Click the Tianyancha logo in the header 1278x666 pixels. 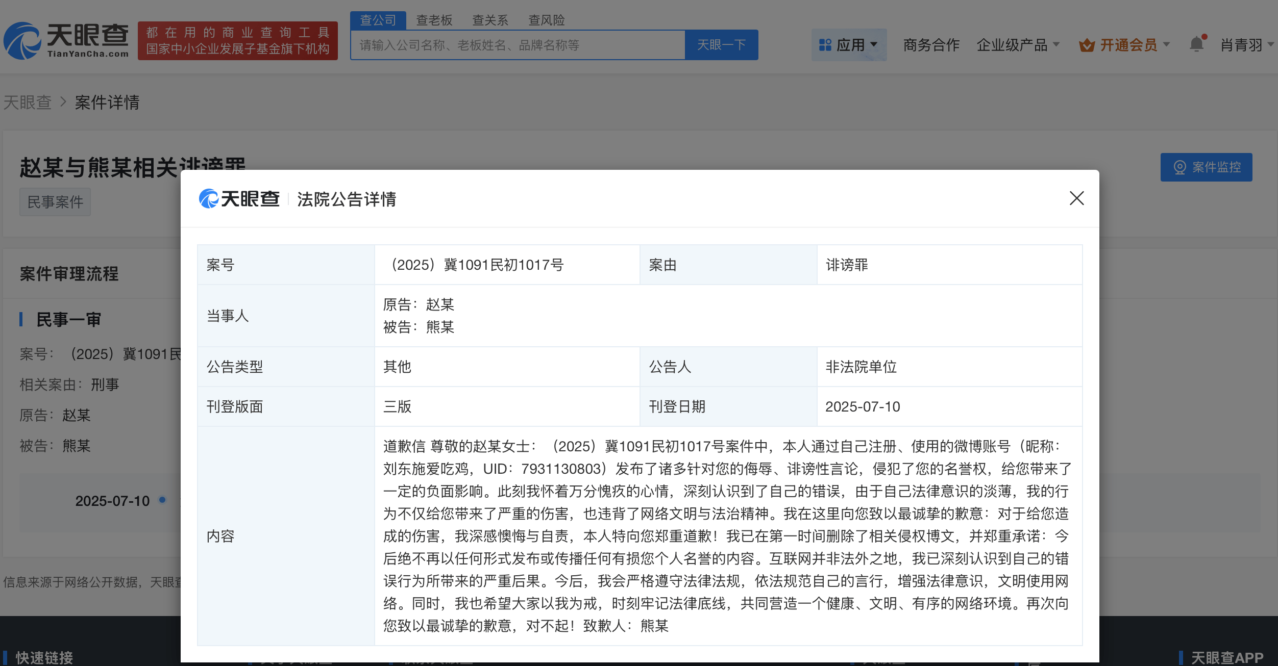tap(66, 41)
